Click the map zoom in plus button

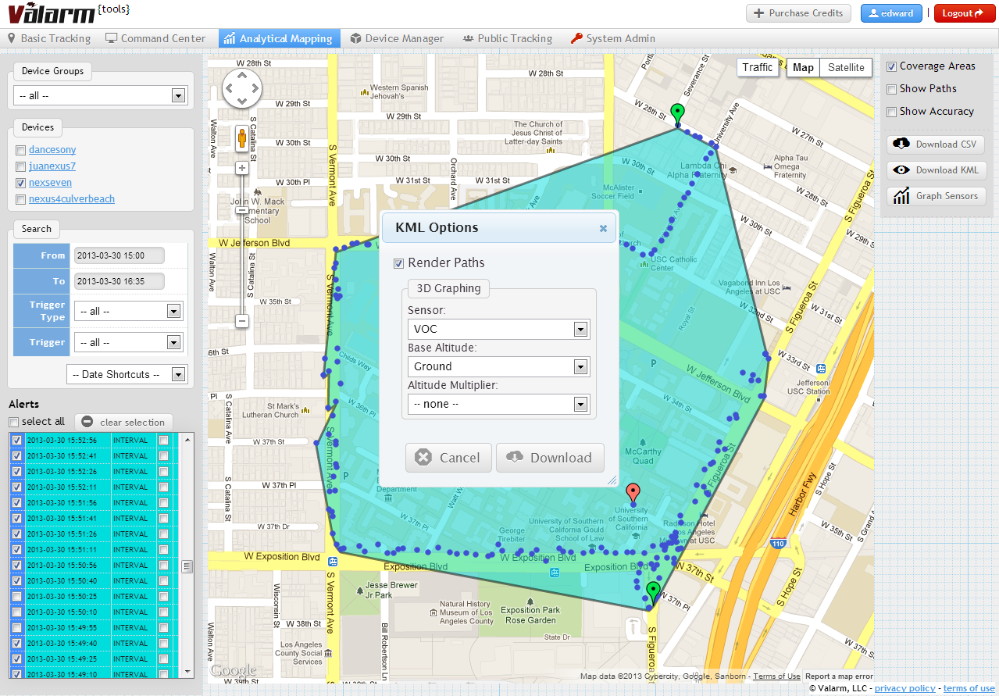[x=242, y=168]
